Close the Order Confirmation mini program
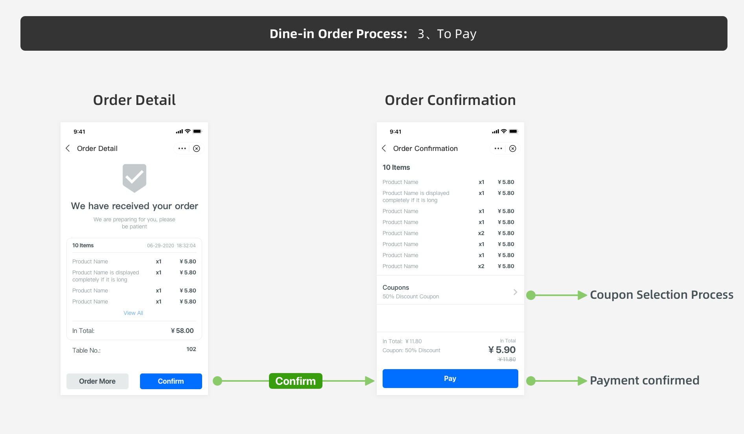 click(513, 149)
